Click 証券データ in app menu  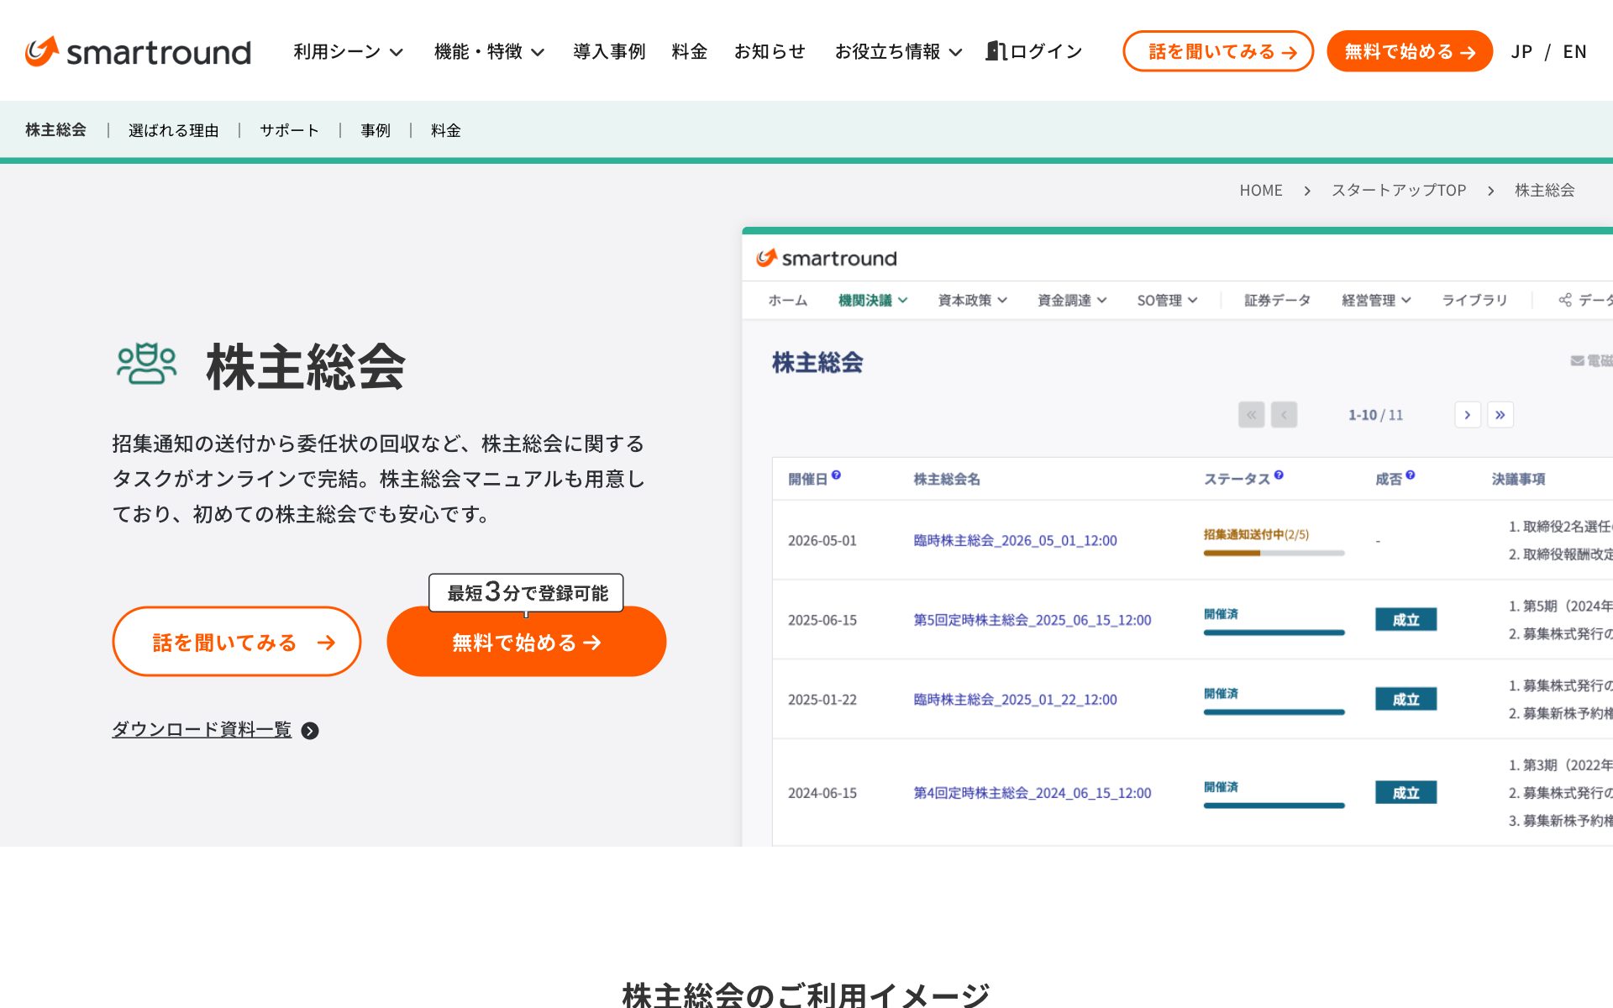click(1277, 301)
